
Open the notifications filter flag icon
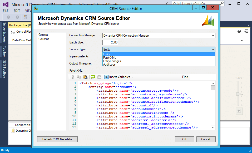167,3
